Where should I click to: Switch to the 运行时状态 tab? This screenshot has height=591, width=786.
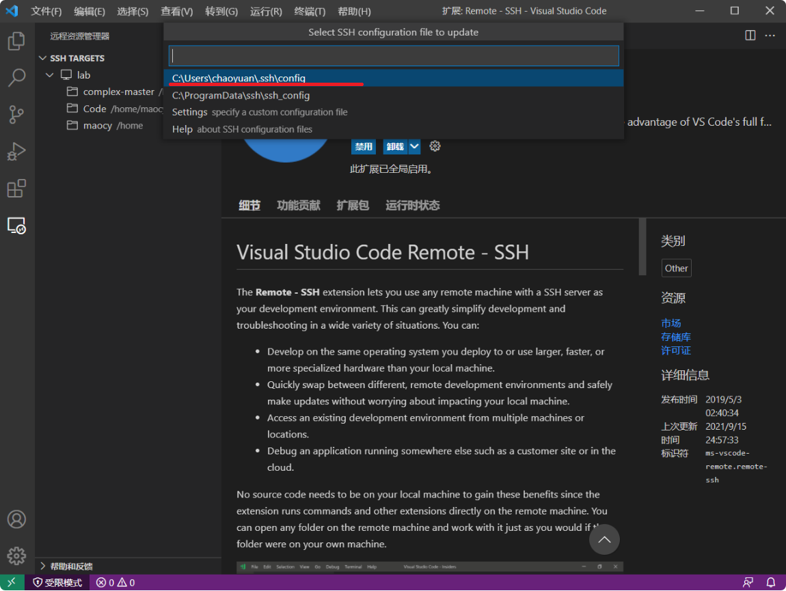pyautogui.click(x=412, y=206)
